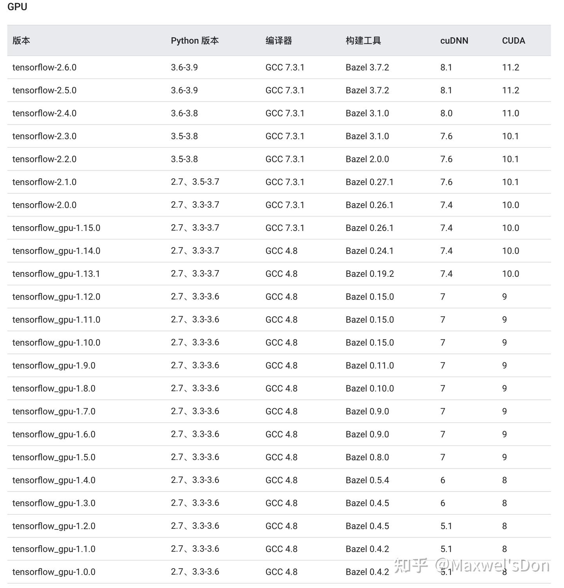Click the tensorflow-2.5.0 version label
The image size is (564, 588).
44,90
